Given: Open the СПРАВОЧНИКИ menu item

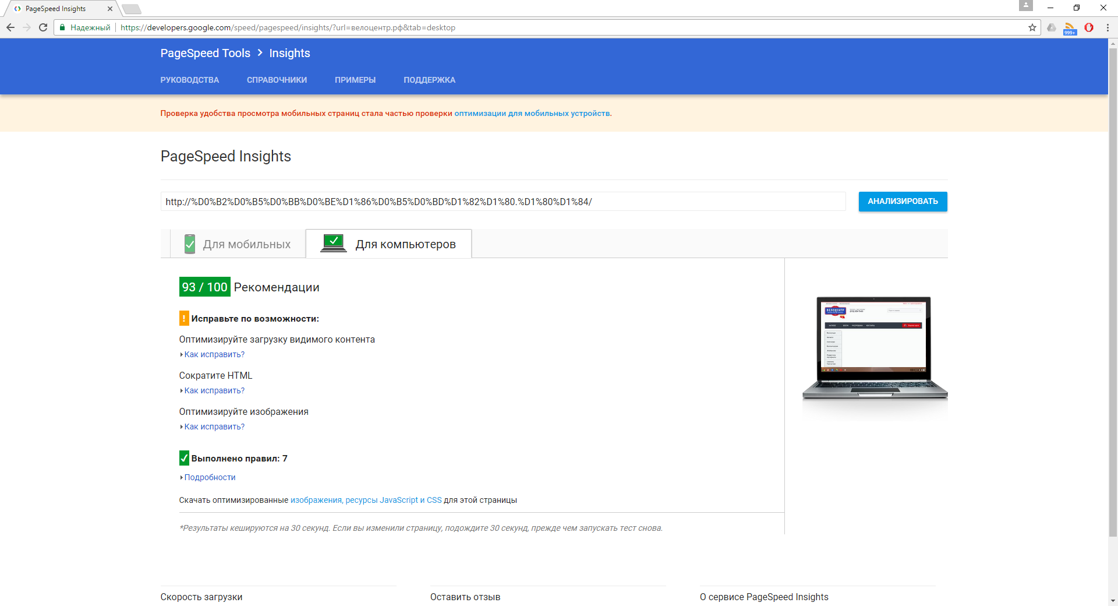Looking at the screenshot, I should (x=277, y=80).
